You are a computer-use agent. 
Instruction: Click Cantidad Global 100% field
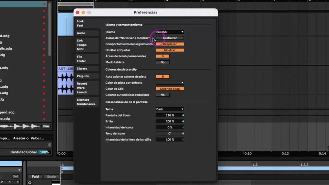[x=44, y=152]
